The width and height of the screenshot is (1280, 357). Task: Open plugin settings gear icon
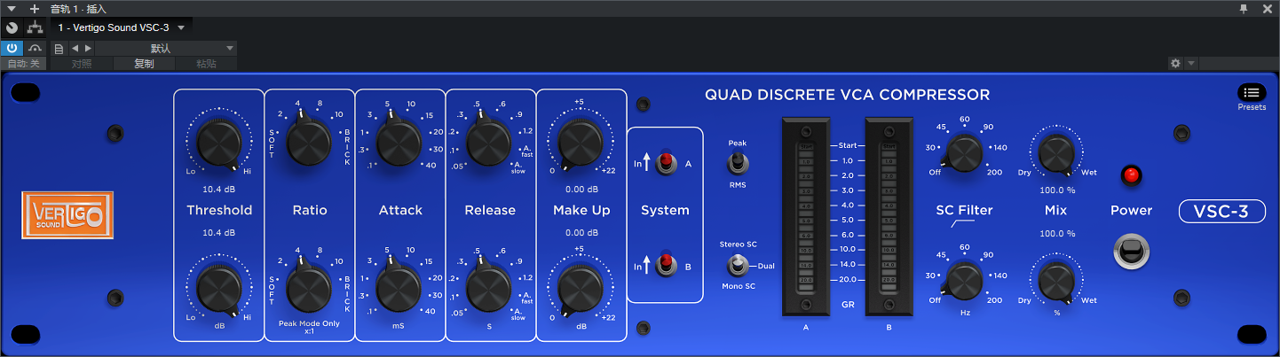(x=1175, y=64)
